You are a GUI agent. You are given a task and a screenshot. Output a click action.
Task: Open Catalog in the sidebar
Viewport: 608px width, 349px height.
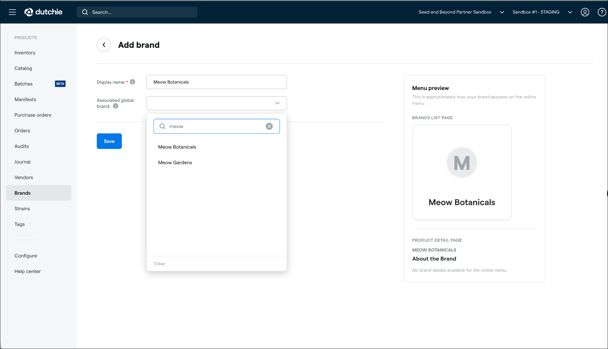pyautogui.click(x=39, y=68)
